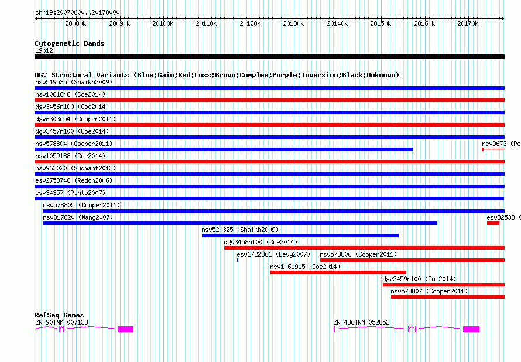Select the dgv3457n100 (Coe2014) label
The image size is (521, 362).
pos(72,131)
